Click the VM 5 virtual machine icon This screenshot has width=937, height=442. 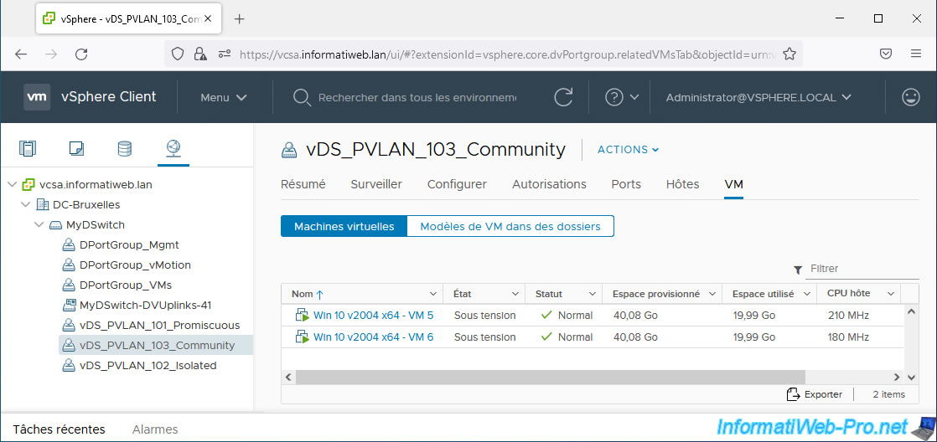tap(301, 315)
